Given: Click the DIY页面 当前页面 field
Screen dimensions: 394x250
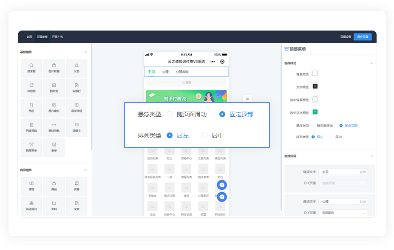Looking at the screenshot, I should (x=343, y=183).
